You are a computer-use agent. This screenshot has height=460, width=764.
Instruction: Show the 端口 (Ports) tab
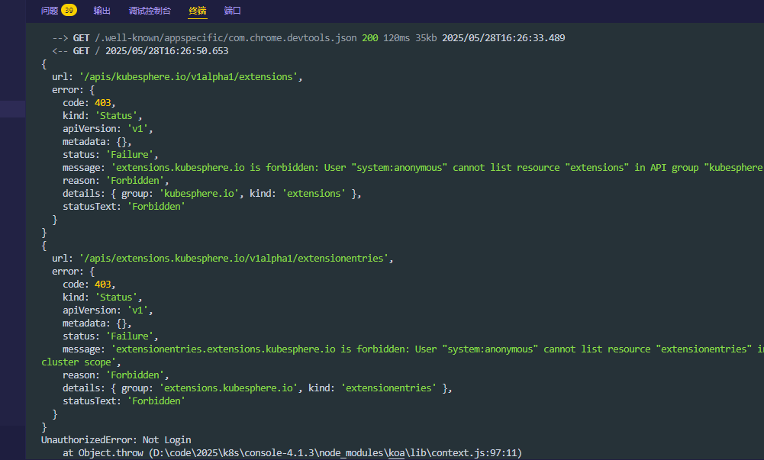click(x=233, y=11)
